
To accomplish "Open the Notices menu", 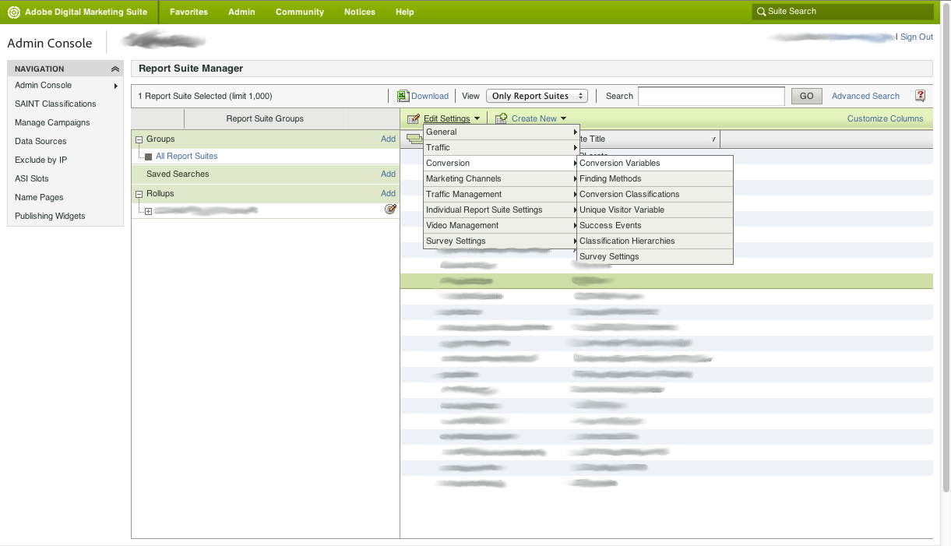I will (360, 12).
